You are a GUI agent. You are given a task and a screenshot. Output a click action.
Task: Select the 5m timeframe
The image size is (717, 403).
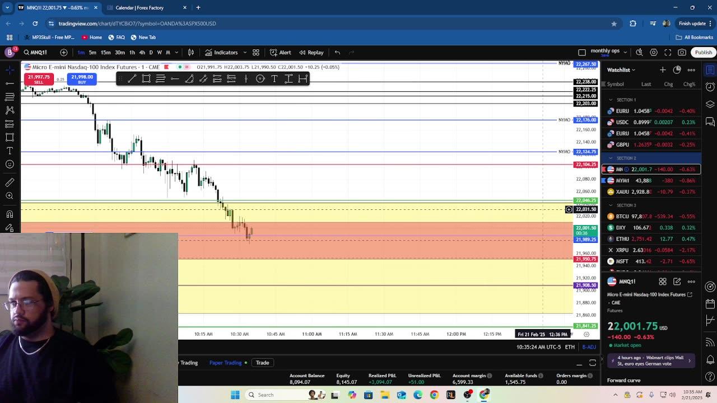tap(92, 53)
